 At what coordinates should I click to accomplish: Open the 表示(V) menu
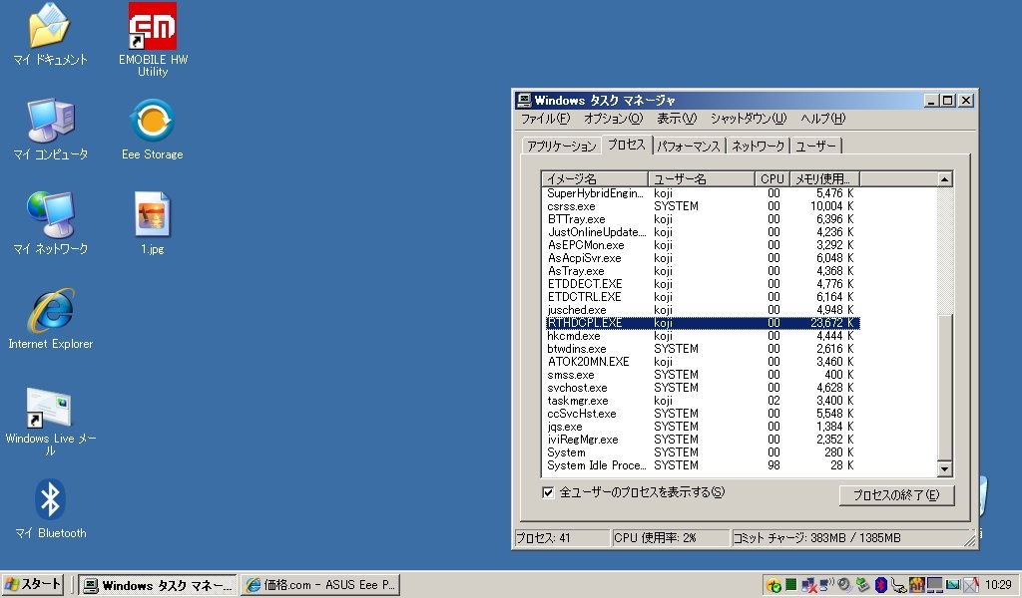pos(677,119)
